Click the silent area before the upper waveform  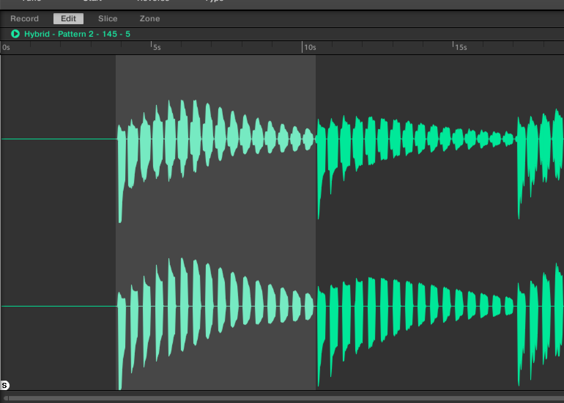click(59, 110)
